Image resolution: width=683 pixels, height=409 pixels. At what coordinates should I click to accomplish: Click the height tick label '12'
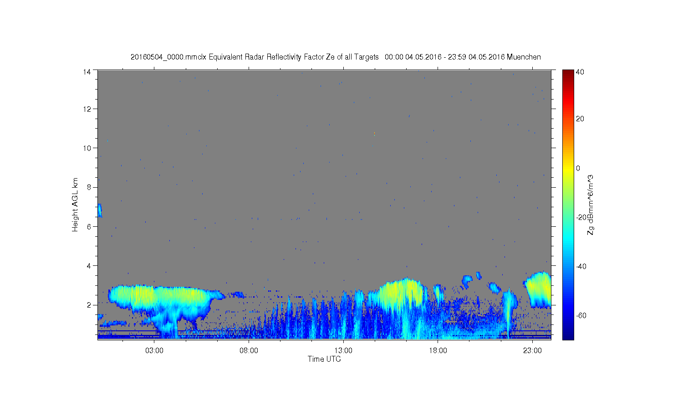pos(87,109)
